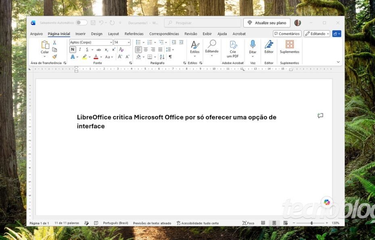Viewport: 375px width, 240px height.
Task: Toggle strikethrough formatting
Action: pyautogui.click(x=98, y=50)
